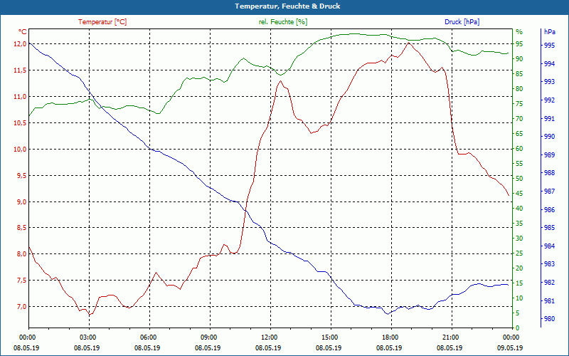
Task: Click the 985 pressure axis value
Action: [549, 228]
